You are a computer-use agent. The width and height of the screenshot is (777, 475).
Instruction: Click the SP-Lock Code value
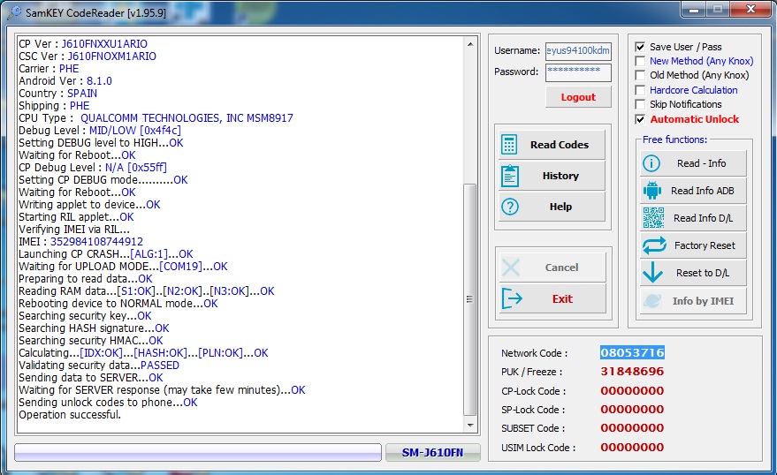(632, 409)
